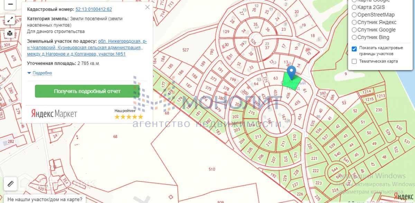Activate the ruler measurement tool
Viewport: 415px width, 203px height.
(x=10, y=184)
